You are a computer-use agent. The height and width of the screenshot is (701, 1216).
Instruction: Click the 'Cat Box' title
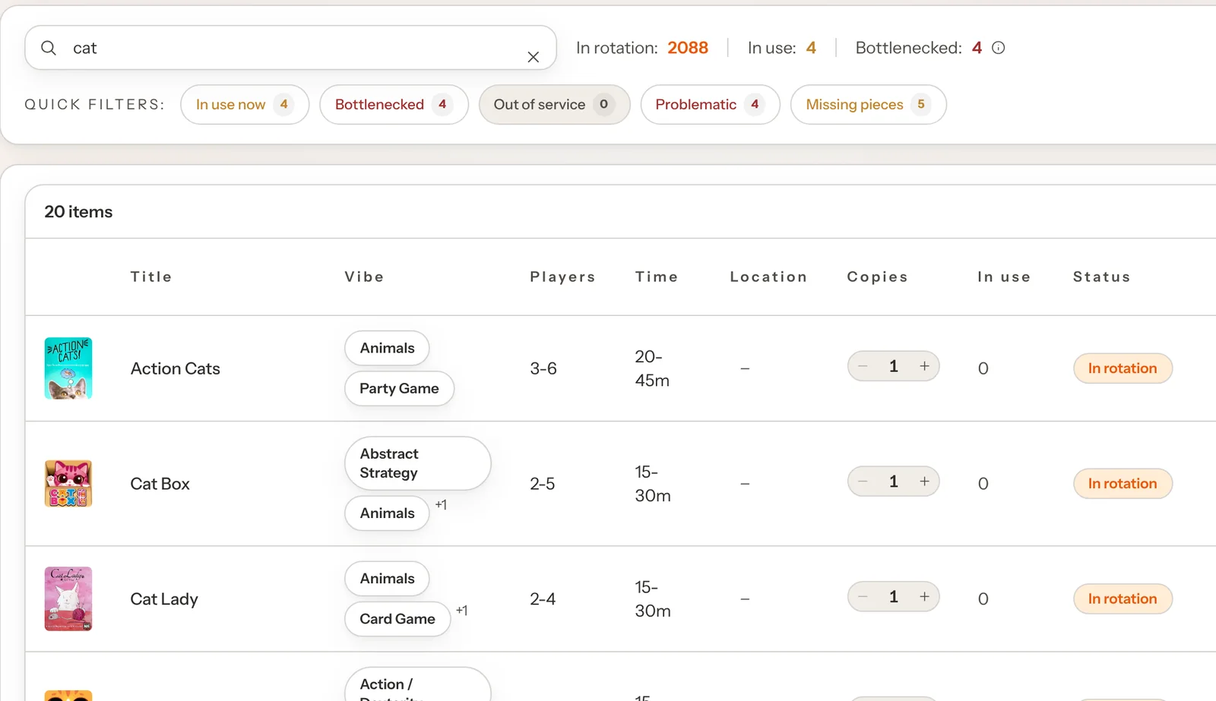click(160, 484)
